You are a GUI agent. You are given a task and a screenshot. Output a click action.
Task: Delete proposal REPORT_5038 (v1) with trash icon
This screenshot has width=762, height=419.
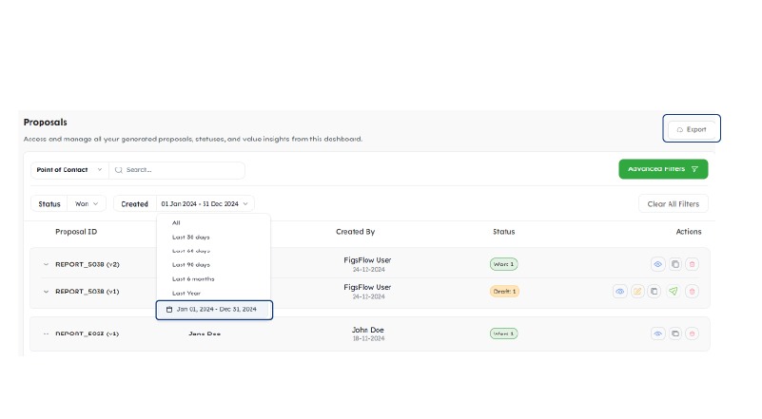click(692, 292)
